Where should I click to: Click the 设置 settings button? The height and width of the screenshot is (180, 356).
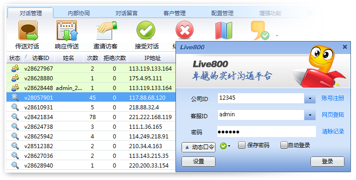pos(198,162)
